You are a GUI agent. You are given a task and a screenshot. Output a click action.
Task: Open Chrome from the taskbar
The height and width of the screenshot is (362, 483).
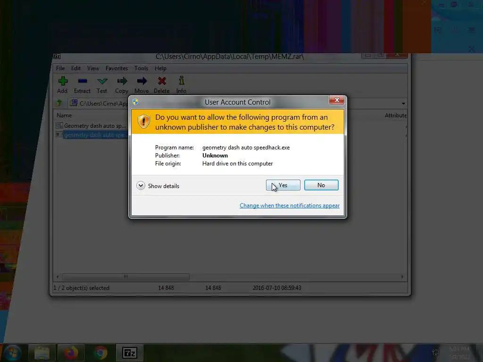pos(100,353)
